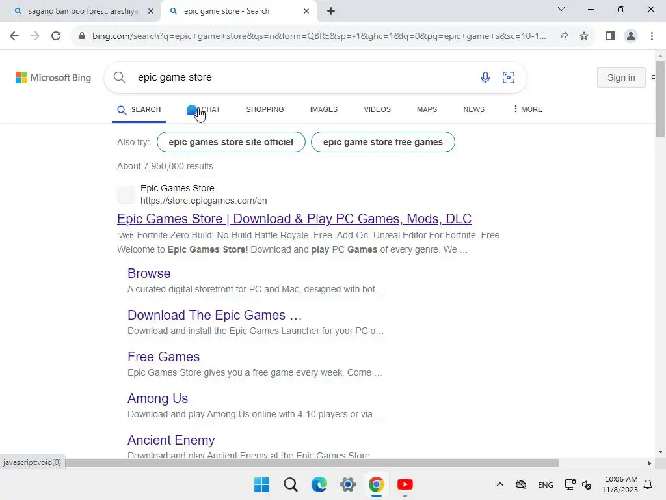Switch to sagano bamboo forest tab
Screen dimensions: 666x500
tap(81, 11)
